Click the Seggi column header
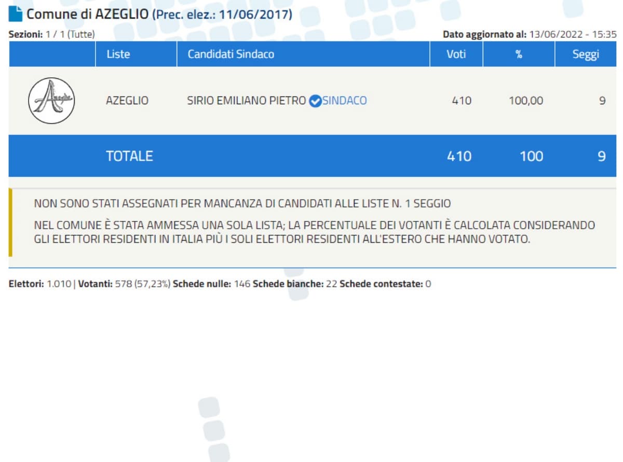The height and width of the screenshot is (462, 623). tap(585, 54)
